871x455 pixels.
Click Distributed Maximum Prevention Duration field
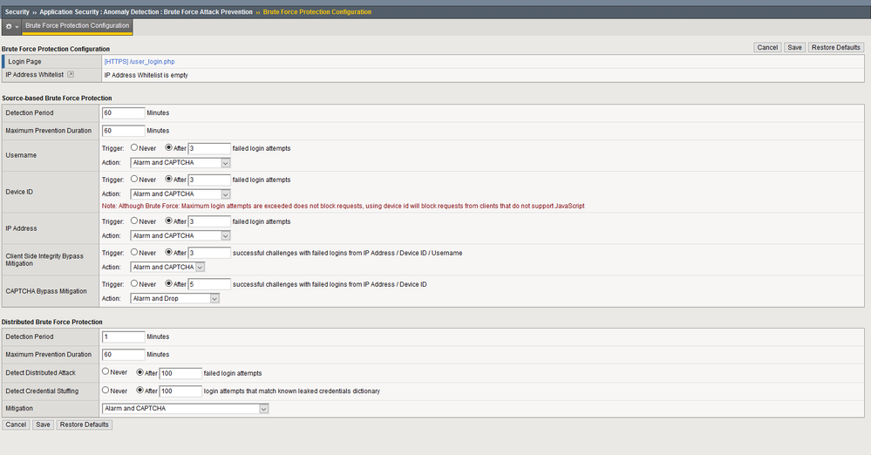click(x=123, y=355)
